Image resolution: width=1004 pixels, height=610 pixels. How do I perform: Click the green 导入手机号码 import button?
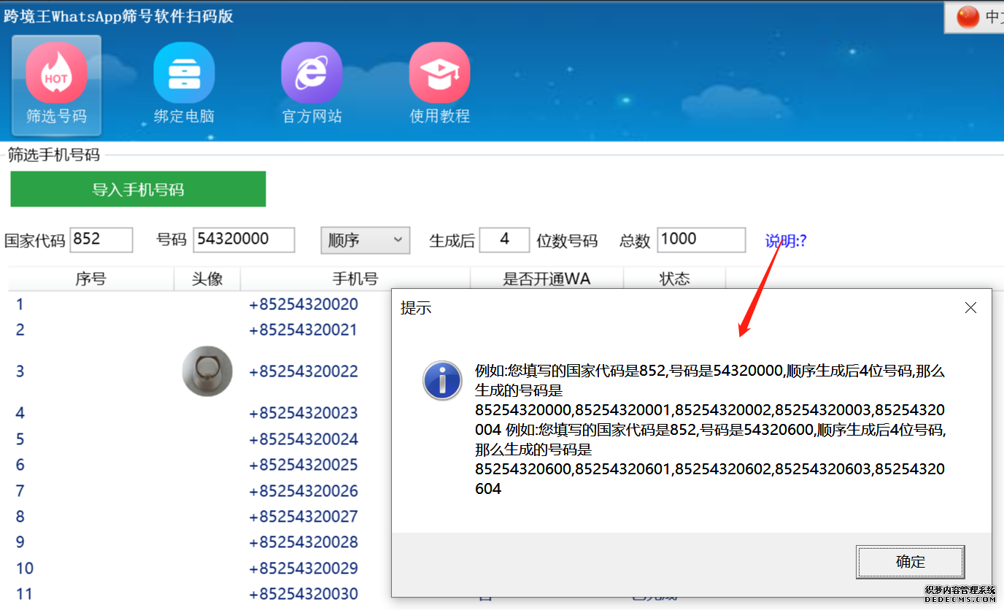click(138, 188)
